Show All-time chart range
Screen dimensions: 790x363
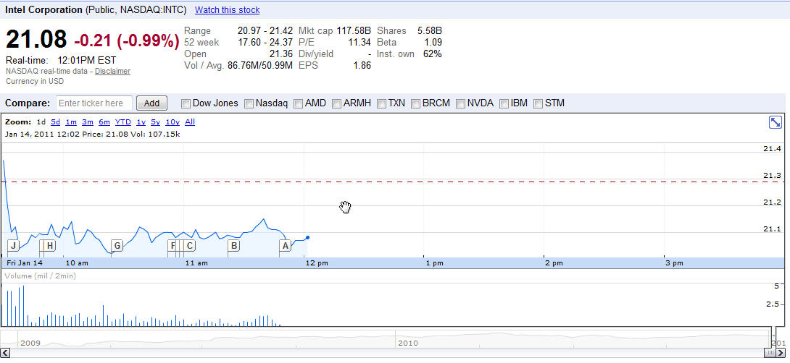coord(190,122)
